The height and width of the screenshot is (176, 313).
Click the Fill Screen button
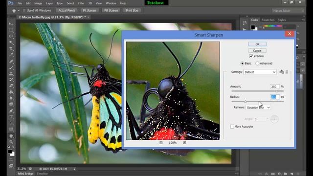(x=111, y=10)
